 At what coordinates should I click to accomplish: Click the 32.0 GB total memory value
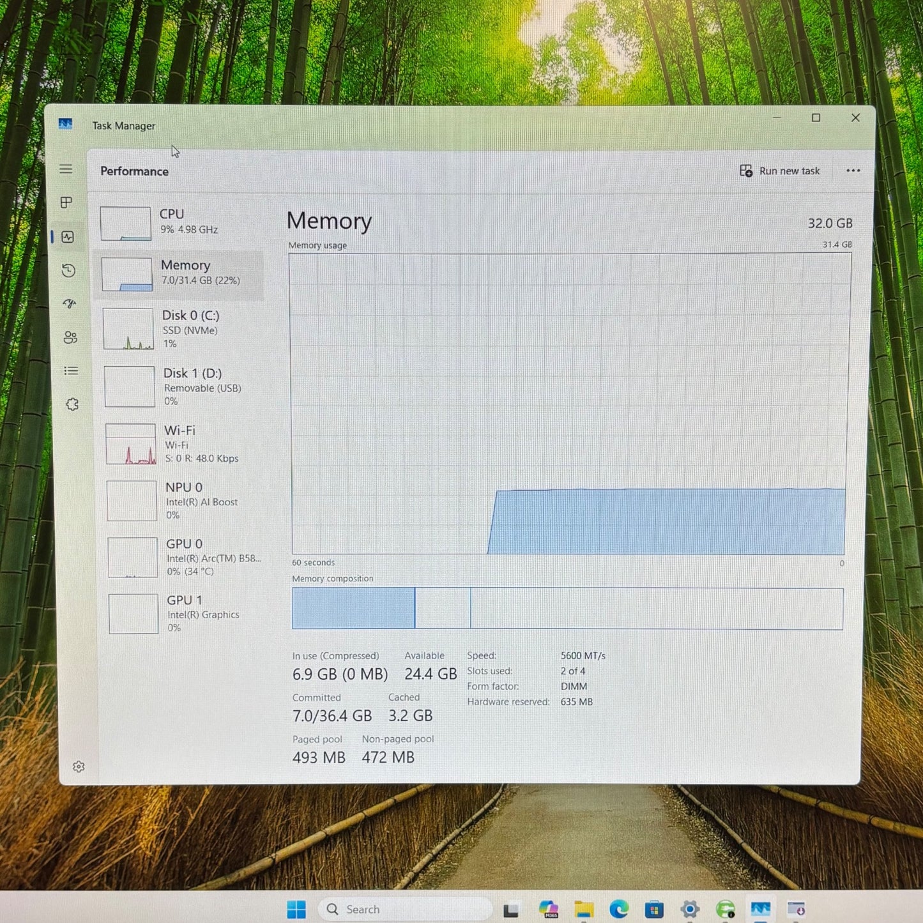(830, 224)
